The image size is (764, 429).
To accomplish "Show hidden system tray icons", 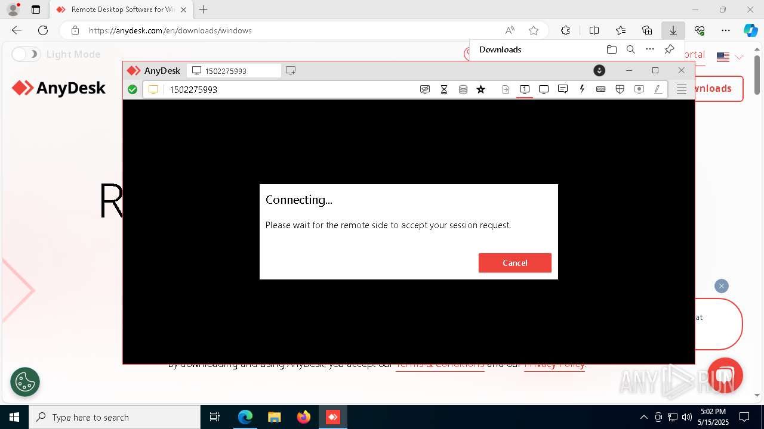I will (x=643, y=417).
